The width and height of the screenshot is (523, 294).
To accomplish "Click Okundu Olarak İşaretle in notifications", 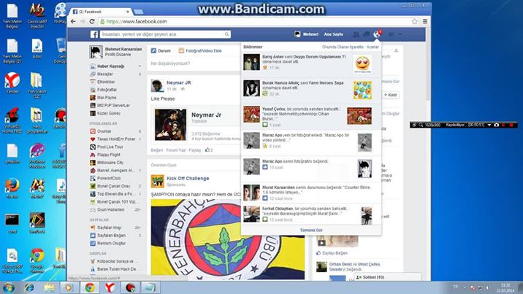I will click(x=343, y=47).
